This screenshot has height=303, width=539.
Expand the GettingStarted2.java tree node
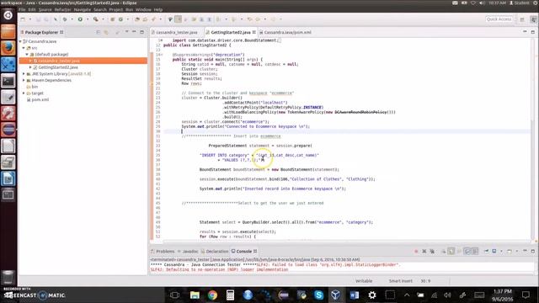30,67
